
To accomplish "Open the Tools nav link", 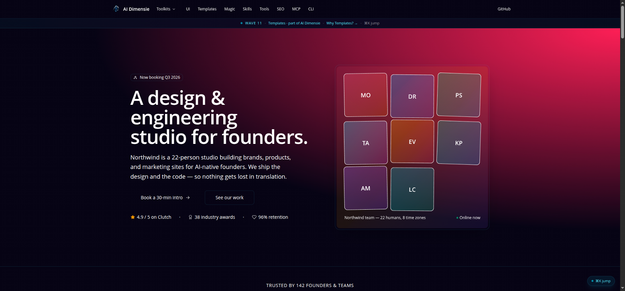I will tap(264, 9).
